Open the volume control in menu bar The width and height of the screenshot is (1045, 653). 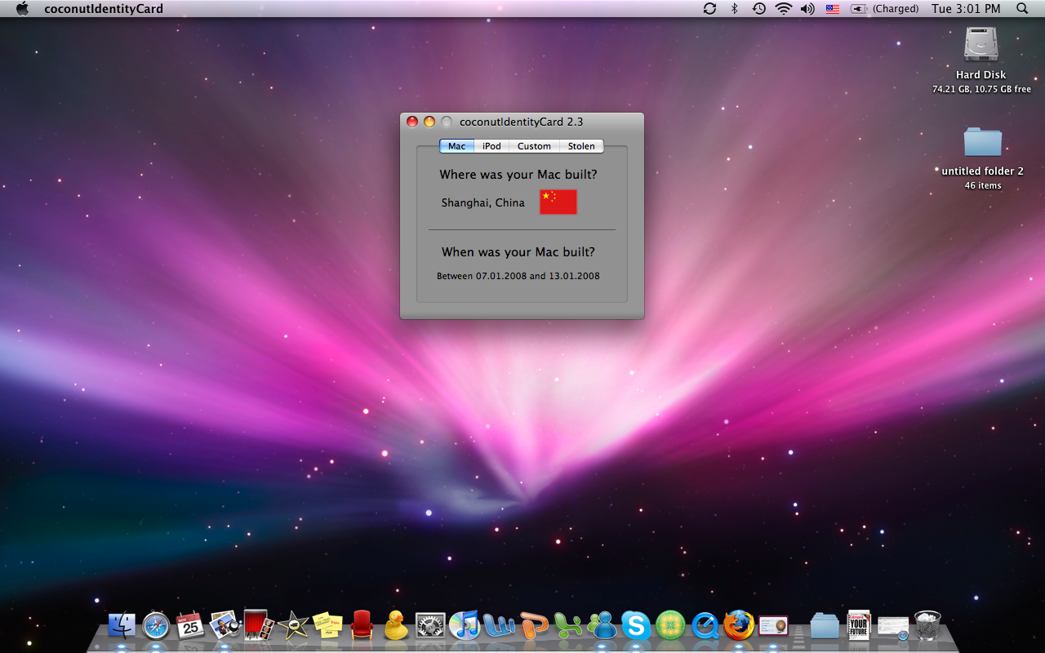(808, 8)
